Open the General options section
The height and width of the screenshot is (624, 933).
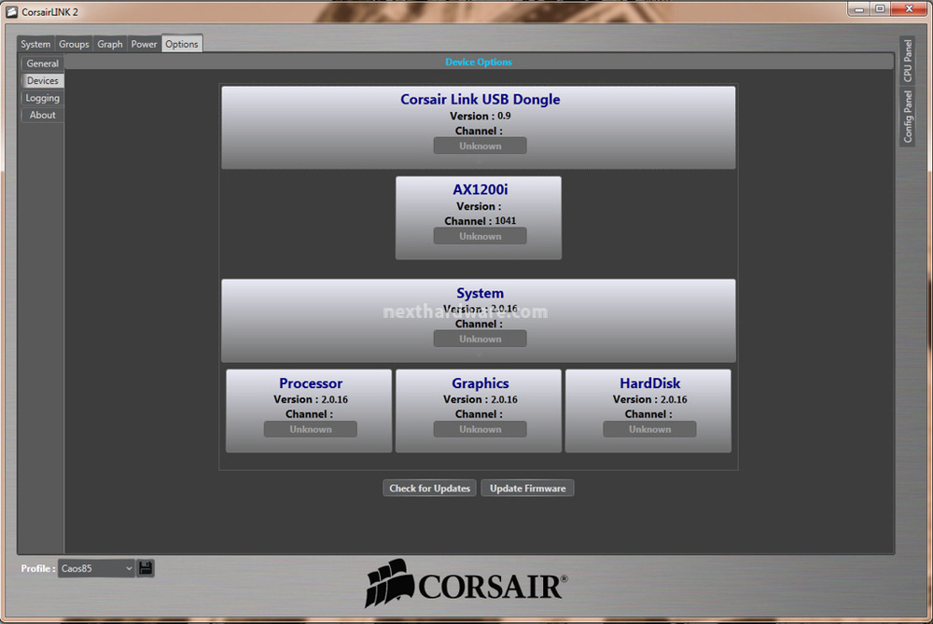pyautogui.click(x=42, y=63)
